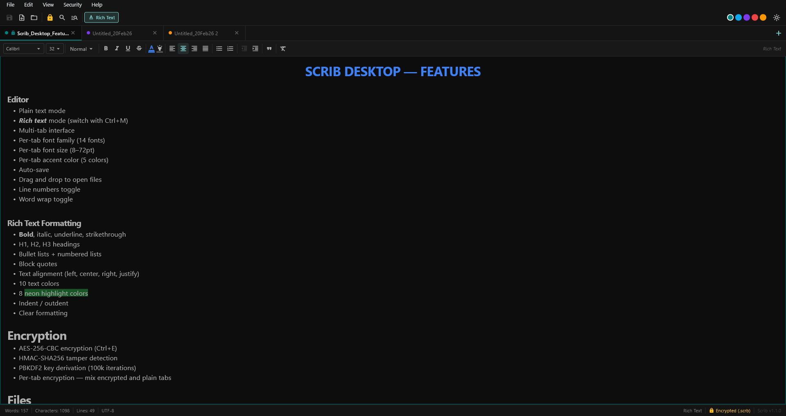Toggle bold formatting

point(106,48)
